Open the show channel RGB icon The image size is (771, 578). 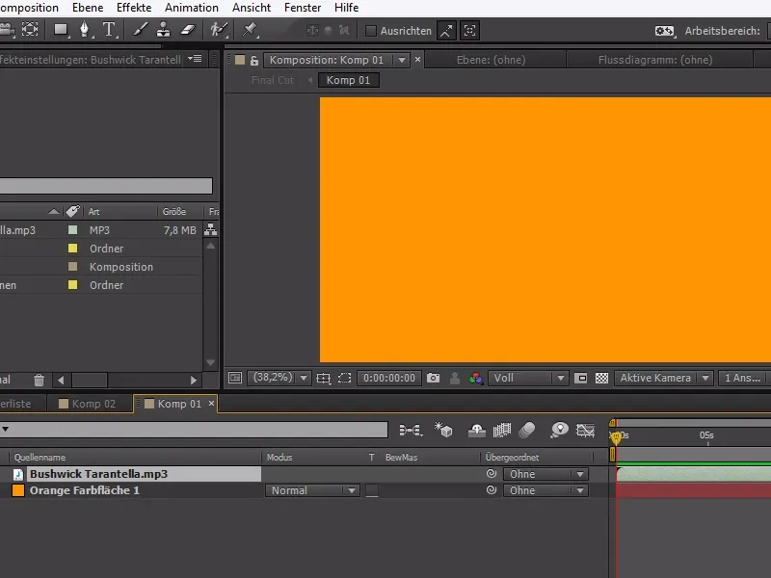476,378
